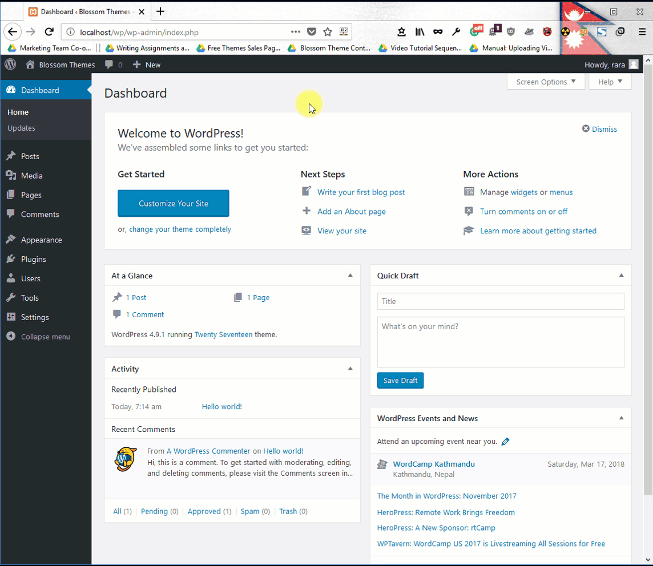Click Quick Draft Title field
The width and height of the screenshot is (653, 566).
(x=501, y=301)
